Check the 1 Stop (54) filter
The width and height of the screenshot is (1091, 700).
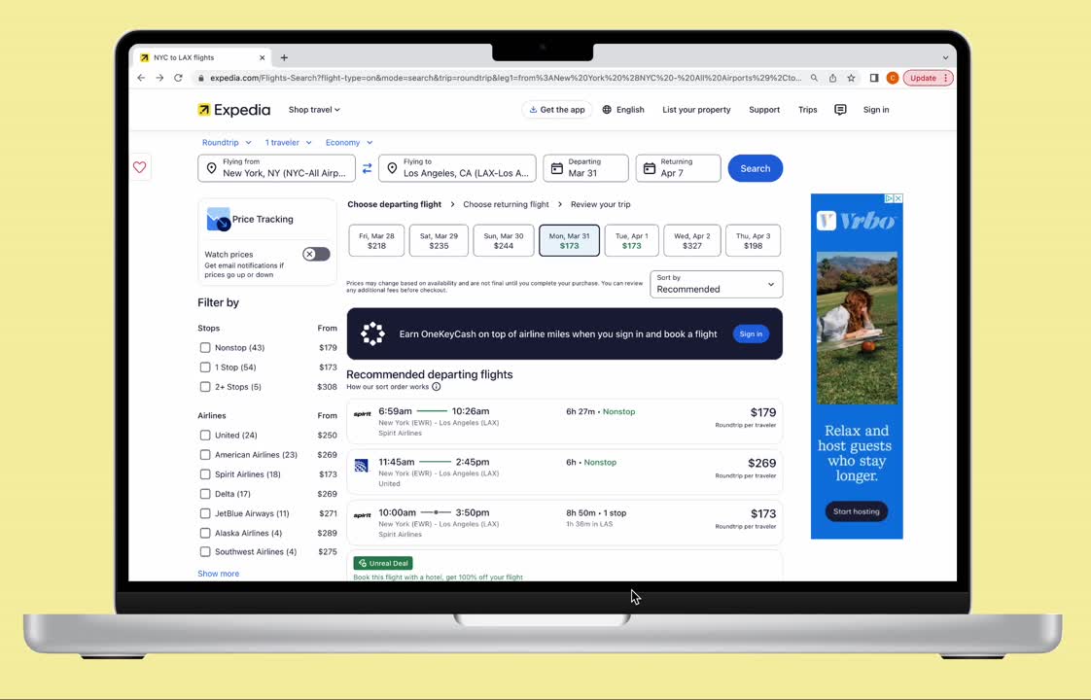pyautogui.click(x=205, y=367)
